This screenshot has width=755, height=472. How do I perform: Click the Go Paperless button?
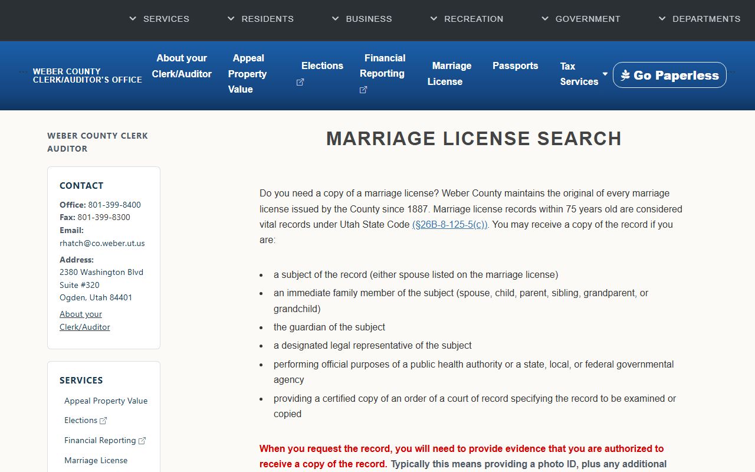pos(669,75)
